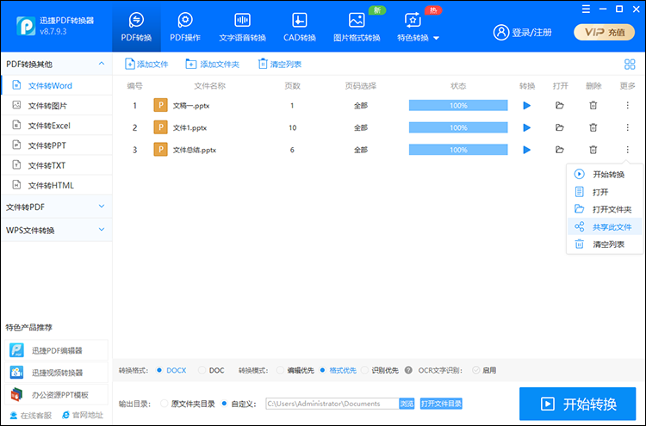Choose 打开 in context menu
Screen dimensions: 646x426
coord(605,192)
